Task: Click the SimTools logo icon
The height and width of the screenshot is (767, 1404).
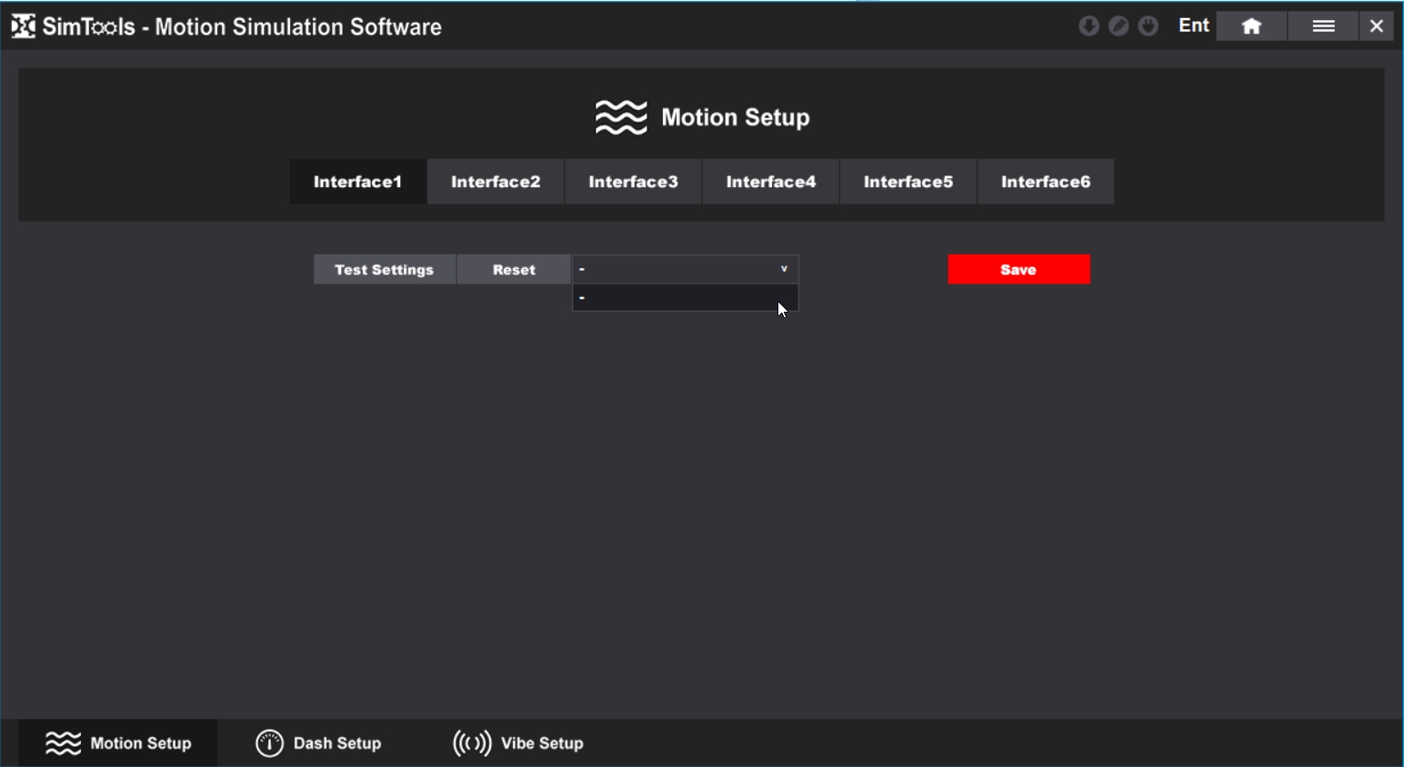Action: pyautogui.click(x=23, y=26)
